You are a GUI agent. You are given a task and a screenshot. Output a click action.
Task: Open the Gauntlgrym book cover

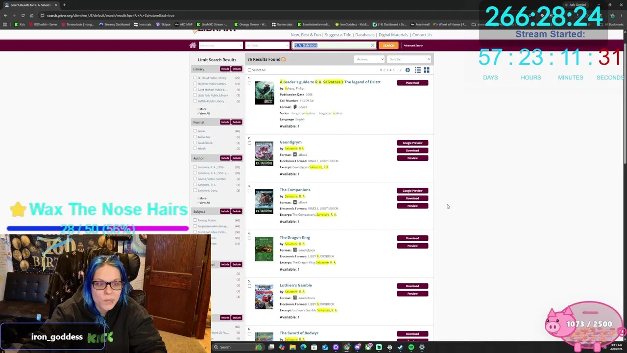point(264,153)
